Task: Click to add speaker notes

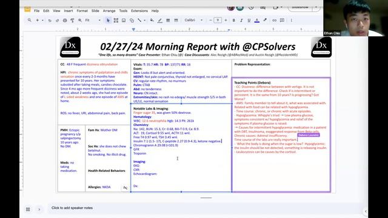Action: click(72, 208)
